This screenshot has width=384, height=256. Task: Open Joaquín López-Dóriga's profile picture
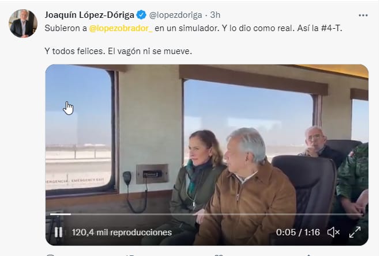coord(23,24)
